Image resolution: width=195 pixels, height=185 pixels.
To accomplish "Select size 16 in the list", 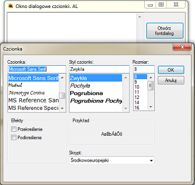I will pyautogui.click(x=140, y=107).
